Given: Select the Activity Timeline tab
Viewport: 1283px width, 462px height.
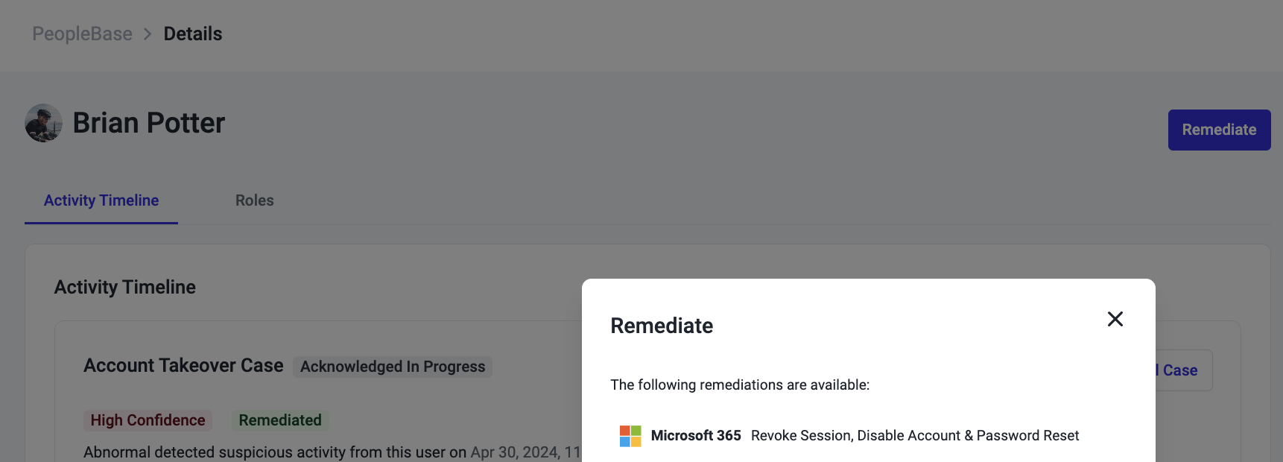Looking at the screenshot, I should point(101,200).
